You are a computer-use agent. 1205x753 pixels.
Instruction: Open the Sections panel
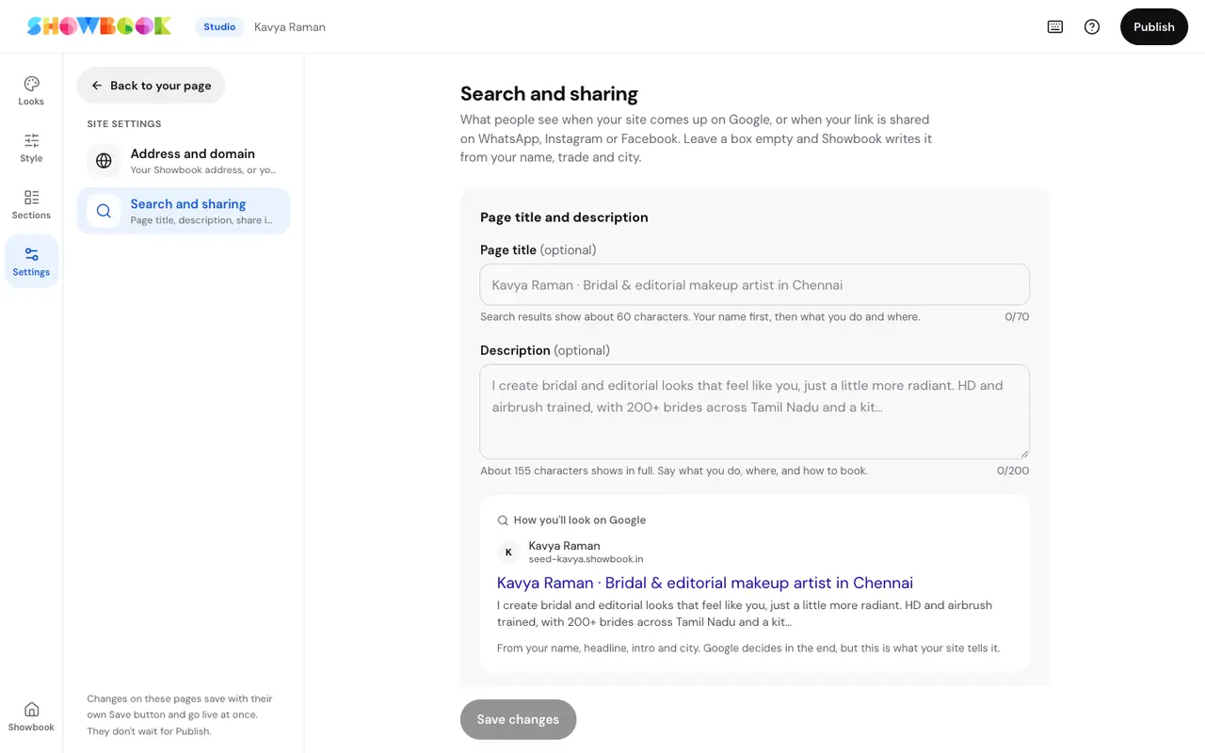point(31,204)
